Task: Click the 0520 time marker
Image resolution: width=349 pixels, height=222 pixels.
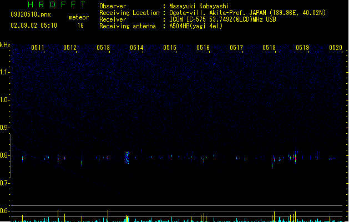Action: tap(336, 48)
